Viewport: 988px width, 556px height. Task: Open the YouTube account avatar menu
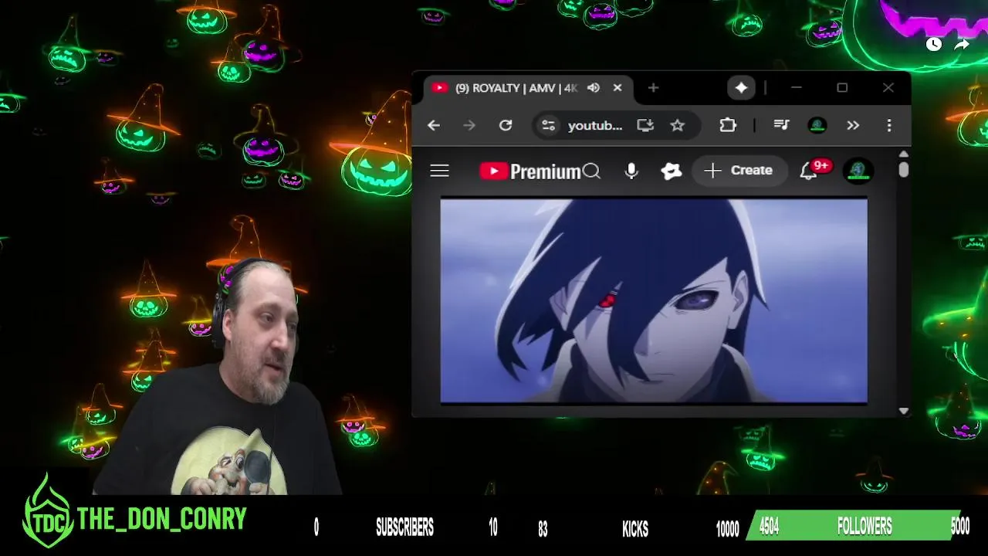click(x=858, y=171)
